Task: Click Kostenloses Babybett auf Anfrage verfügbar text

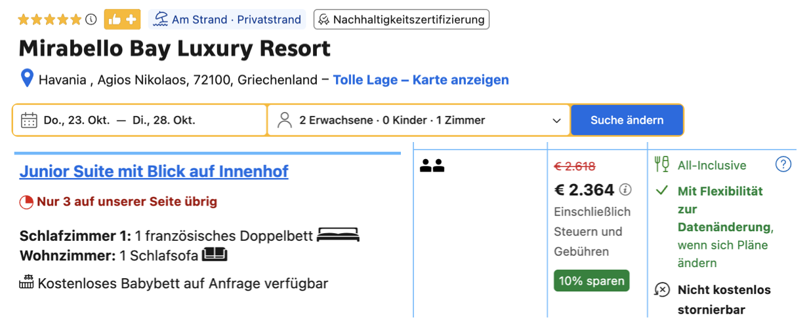Action: click(183, 283)
